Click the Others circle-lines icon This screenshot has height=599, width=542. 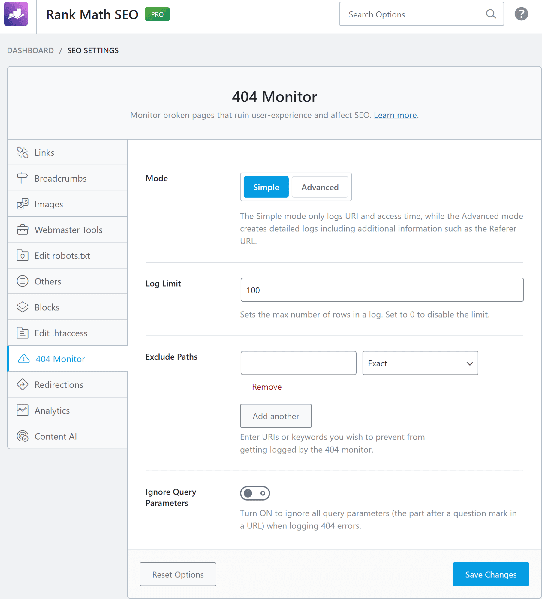[22, 281]
